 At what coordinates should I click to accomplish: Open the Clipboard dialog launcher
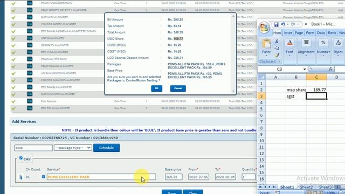(279, 61)
